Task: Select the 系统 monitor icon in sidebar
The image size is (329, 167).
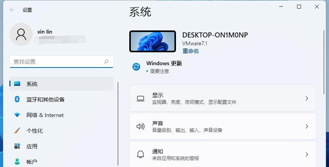Action: (x=17, y=84)
